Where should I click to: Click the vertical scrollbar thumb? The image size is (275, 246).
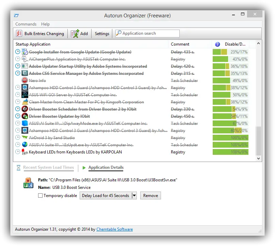[259, 141]
